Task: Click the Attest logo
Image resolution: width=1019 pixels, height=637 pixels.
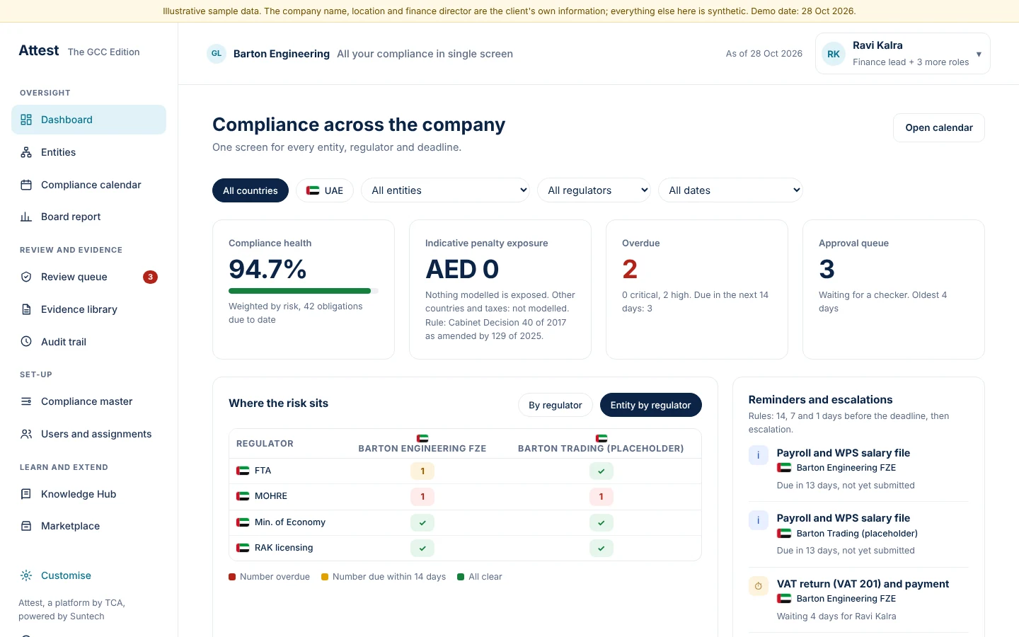Action: click(39, 50)
